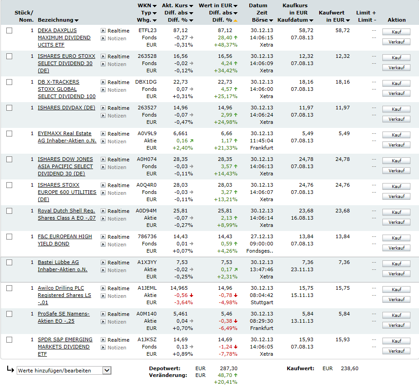Sort by active Diff. % orange arrow
This screenshot has width=419, height=386.
(235, 21)
